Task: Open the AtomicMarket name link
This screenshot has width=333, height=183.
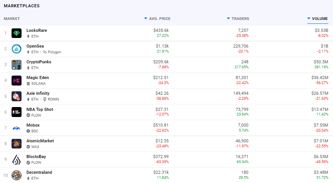Action: [40, 141]
